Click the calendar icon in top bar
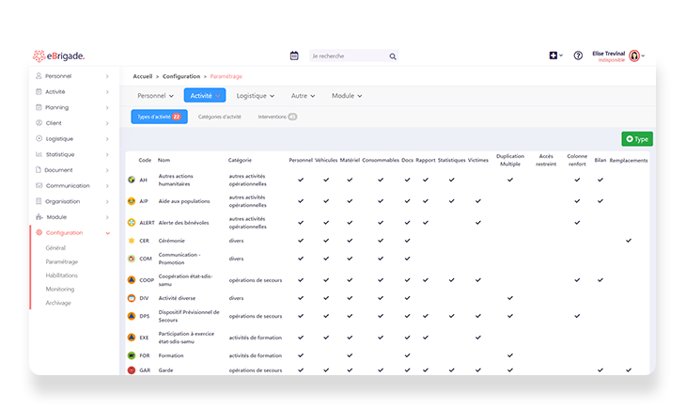 294,55
